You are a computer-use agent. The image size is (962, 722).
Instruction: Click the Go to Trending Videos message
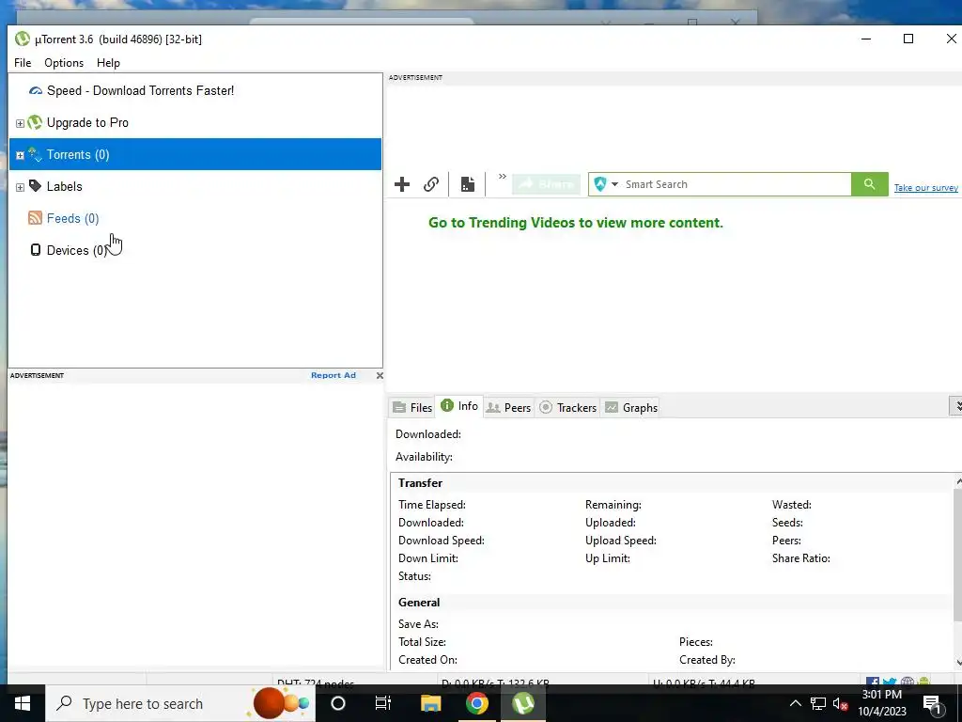tap(576, 223)
